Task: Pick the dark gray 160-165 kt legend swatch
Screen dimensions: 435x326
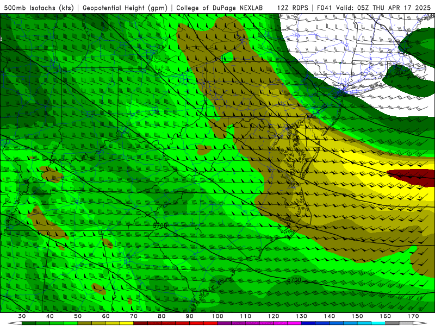Action: (x=392, y=323)
